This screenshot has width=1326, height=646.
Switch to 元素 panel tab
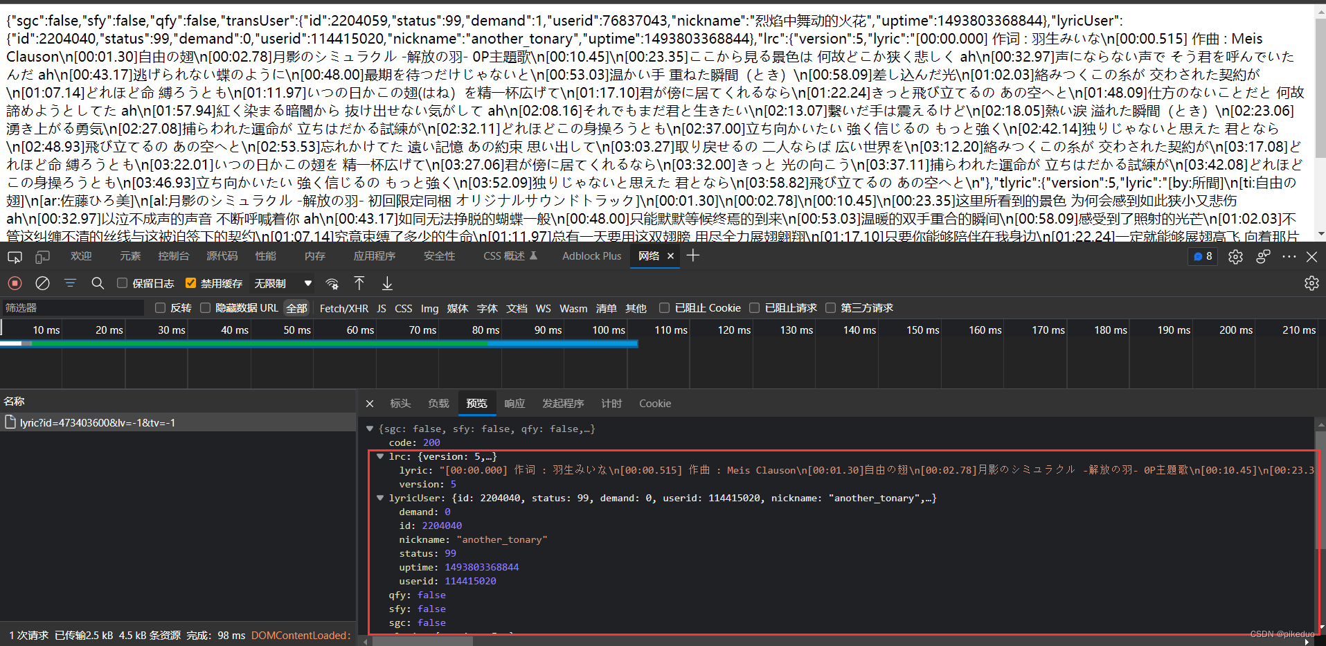pyautogui.click(x=129, y=256)
